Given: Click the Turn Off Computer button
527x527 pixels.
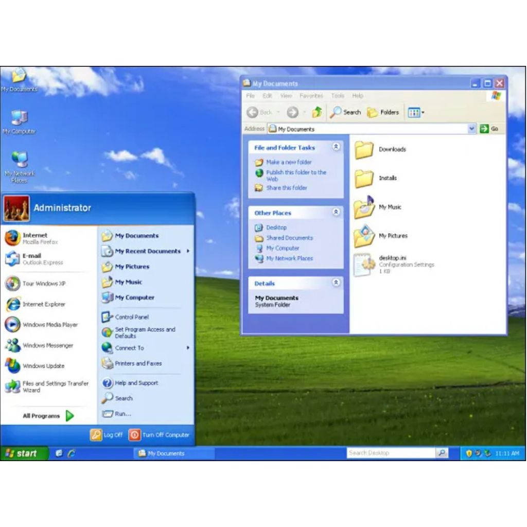Looking at the screenshot, I should (160, 435).
